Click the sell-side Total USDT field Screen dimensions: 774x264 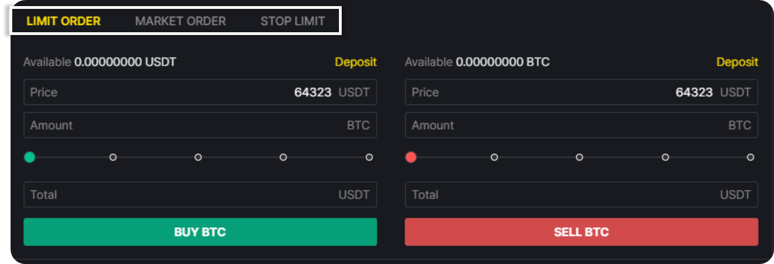(x=581, y=195)
